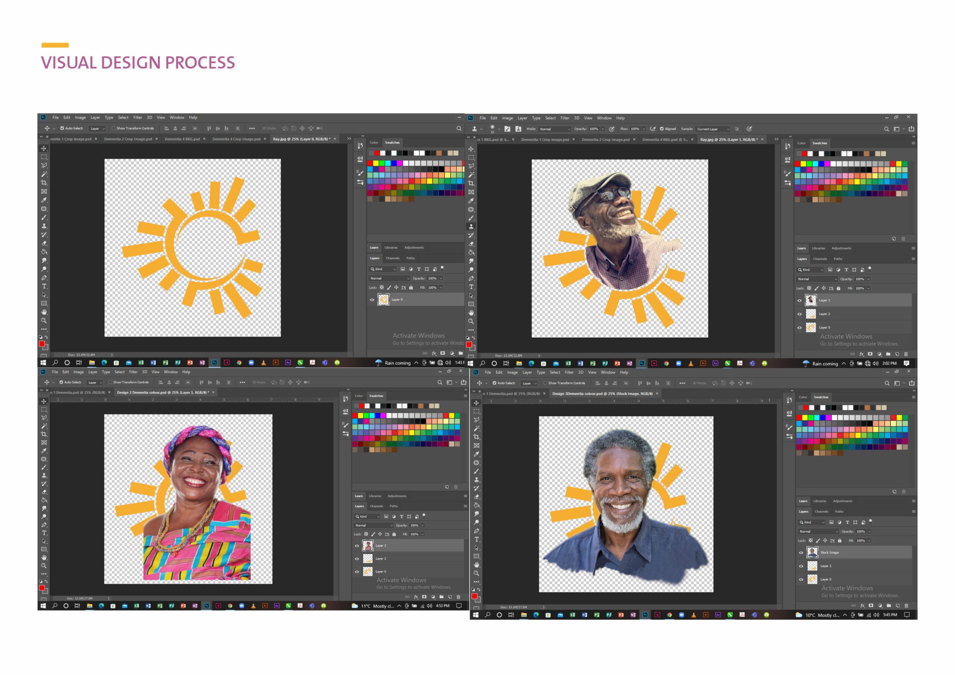Hide the Stock Image layer
955x675 pixels.
pyautogui.click(x=801, y=552)
